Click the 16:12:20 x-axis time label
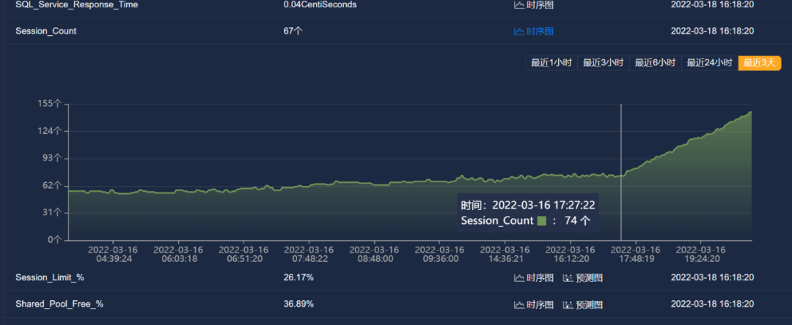The height and width of the screenshot is (325, 792). tap(571, 259)
